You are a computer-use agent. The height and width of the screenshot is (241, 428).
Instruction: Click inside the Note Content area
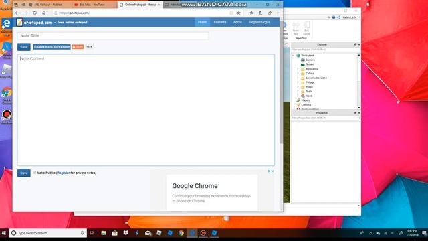(146, 110)
